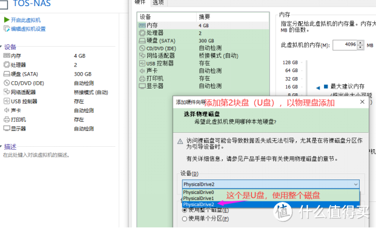Click the 显示器 monitor icon in left panel
376x228 pixels.
[7, 129]
